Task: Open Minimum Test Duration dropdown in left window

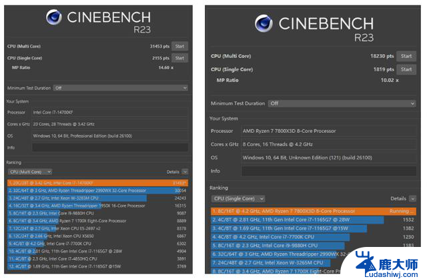Action: tap(121, 88)
